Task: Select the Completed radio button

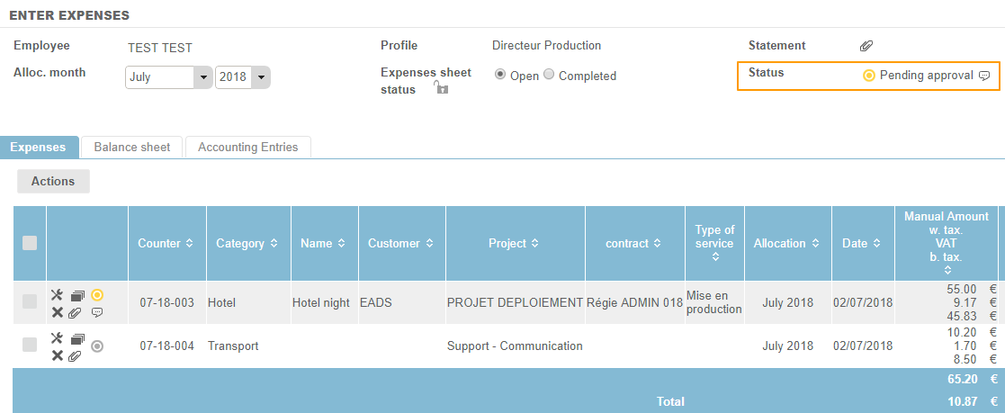Action: (x=549, y=76)
